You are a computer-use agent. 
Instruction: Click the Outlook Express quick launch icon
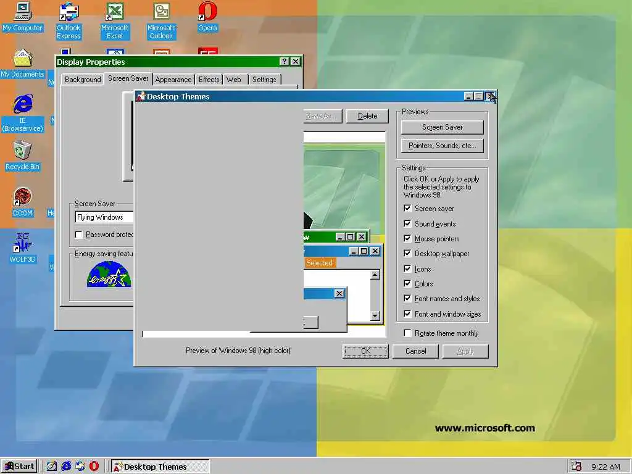80,467
